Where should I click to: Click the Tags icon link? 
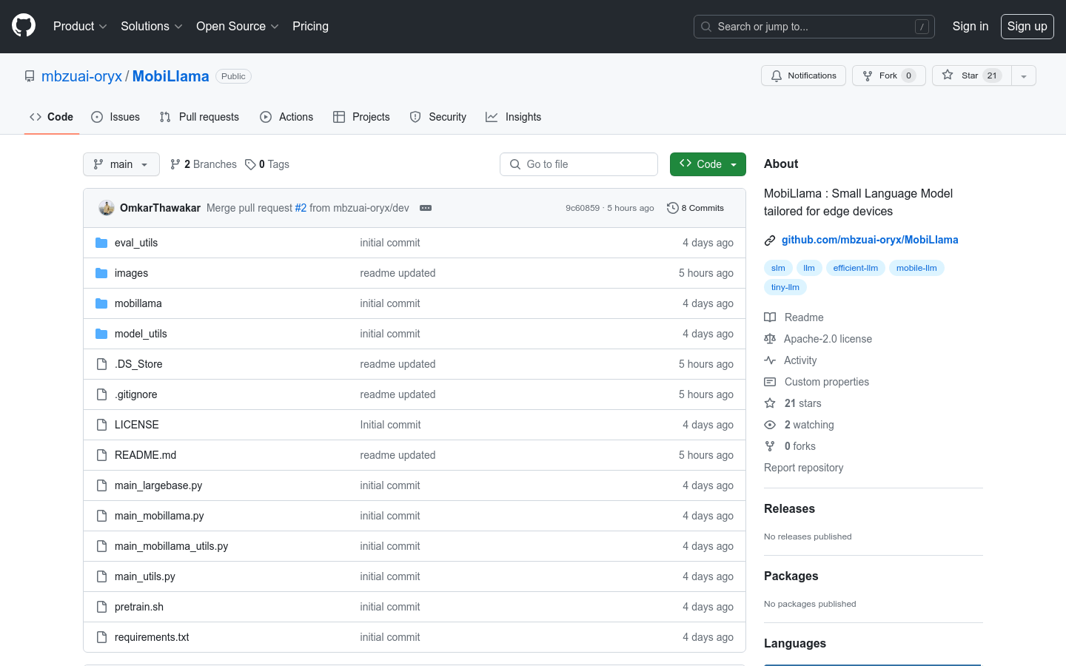(x=251, y=164)
